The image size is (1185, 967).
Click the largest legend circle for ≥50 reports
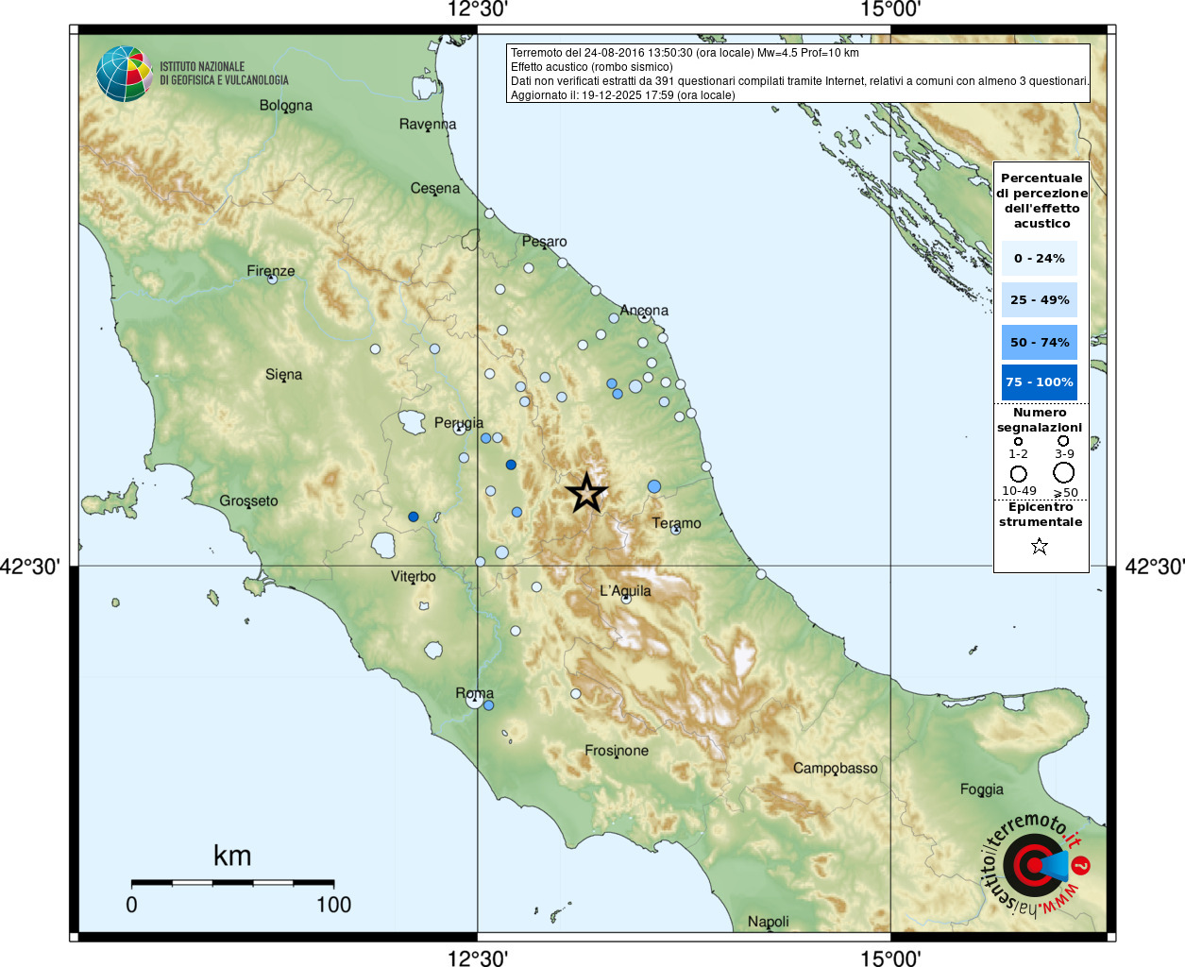pyautogui.click(x=1064, y=472)
